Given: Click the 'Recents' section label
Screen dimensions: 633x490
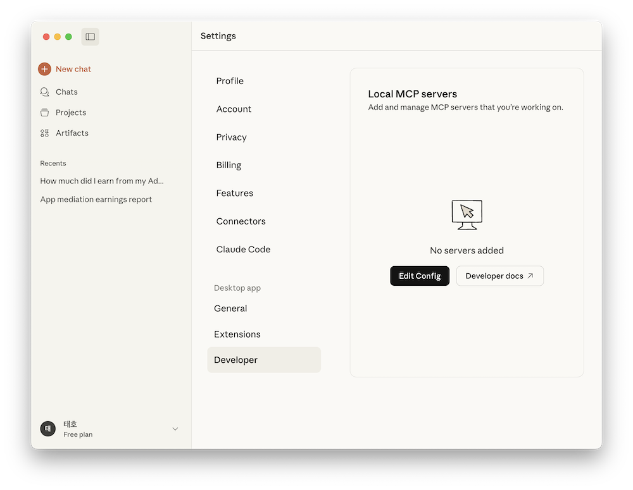Looking at the screenshot, I should point(53,163).
